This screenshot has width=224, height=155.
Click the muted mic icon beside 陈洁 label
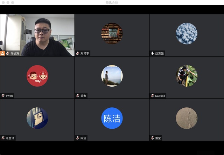coord(78,138)
